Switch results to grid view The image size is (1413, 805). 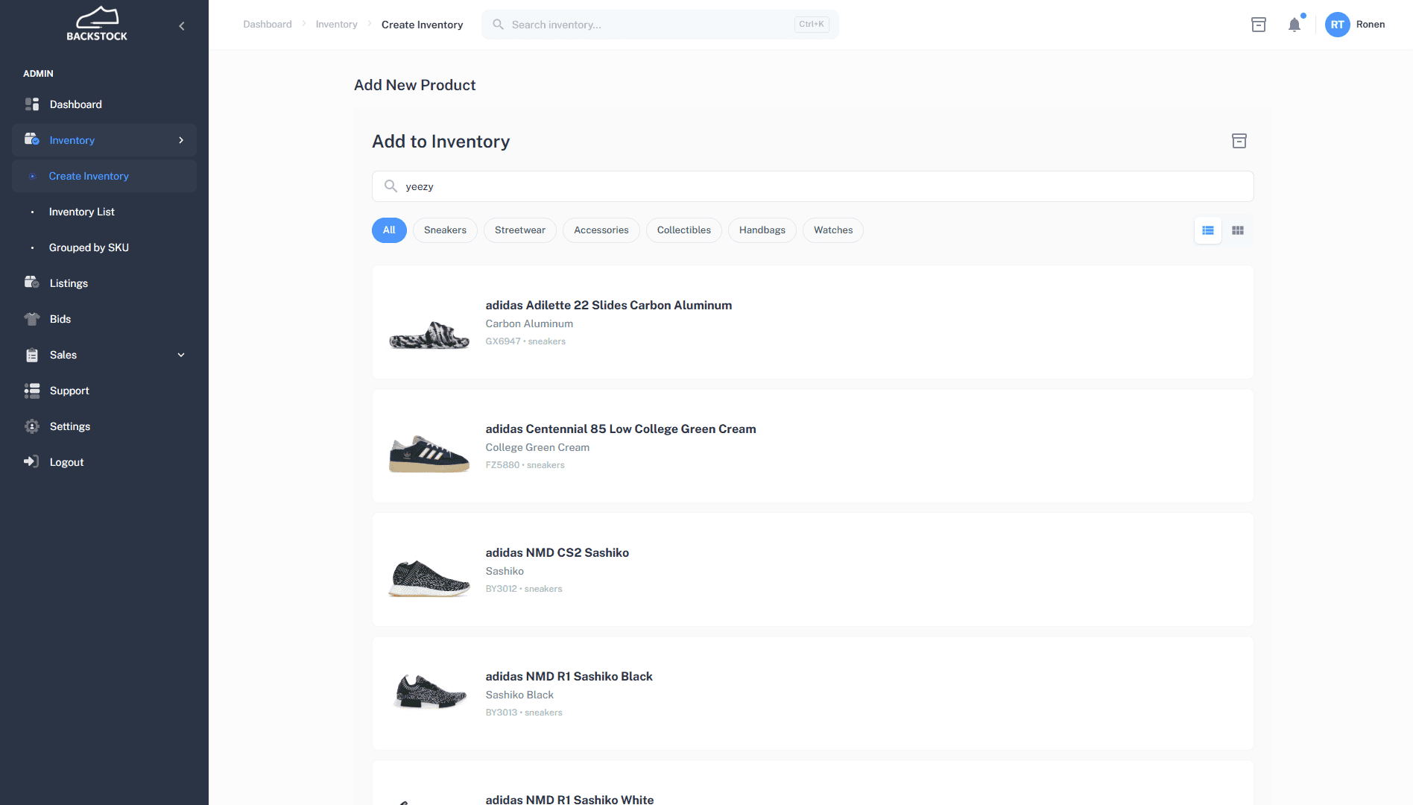(1238, 230)
